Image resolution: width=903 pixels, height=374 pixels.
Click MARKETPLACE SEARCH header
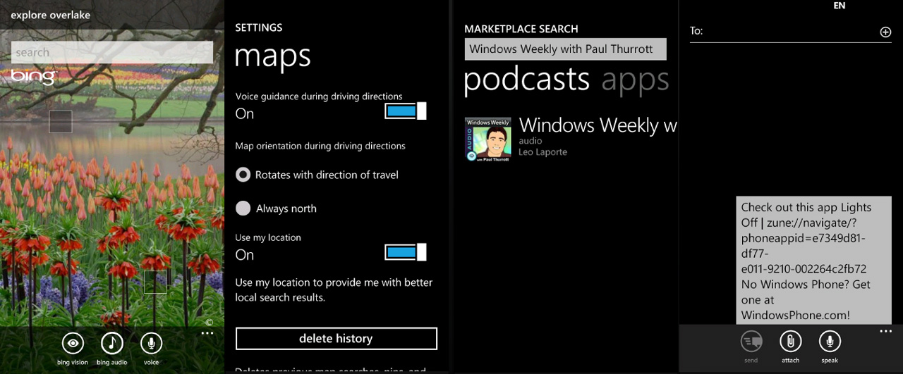point(521,29)
